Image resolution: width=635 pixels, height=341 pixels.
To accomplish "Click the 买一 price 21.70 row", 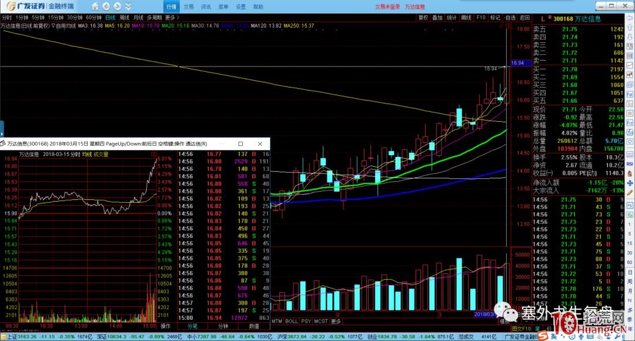I will point(578,69).
